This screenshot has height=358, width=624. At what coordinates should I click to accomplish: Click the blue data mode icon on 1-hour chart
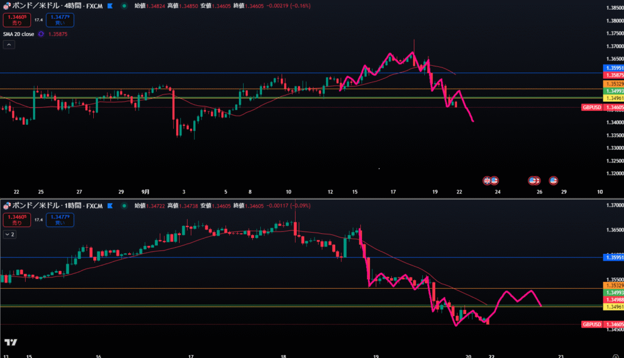point(110,206)
